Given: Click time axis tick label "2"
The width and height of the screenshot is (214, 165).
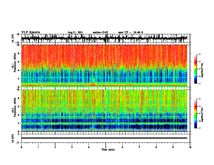Looking at the screenshot, I should point(55,147).
